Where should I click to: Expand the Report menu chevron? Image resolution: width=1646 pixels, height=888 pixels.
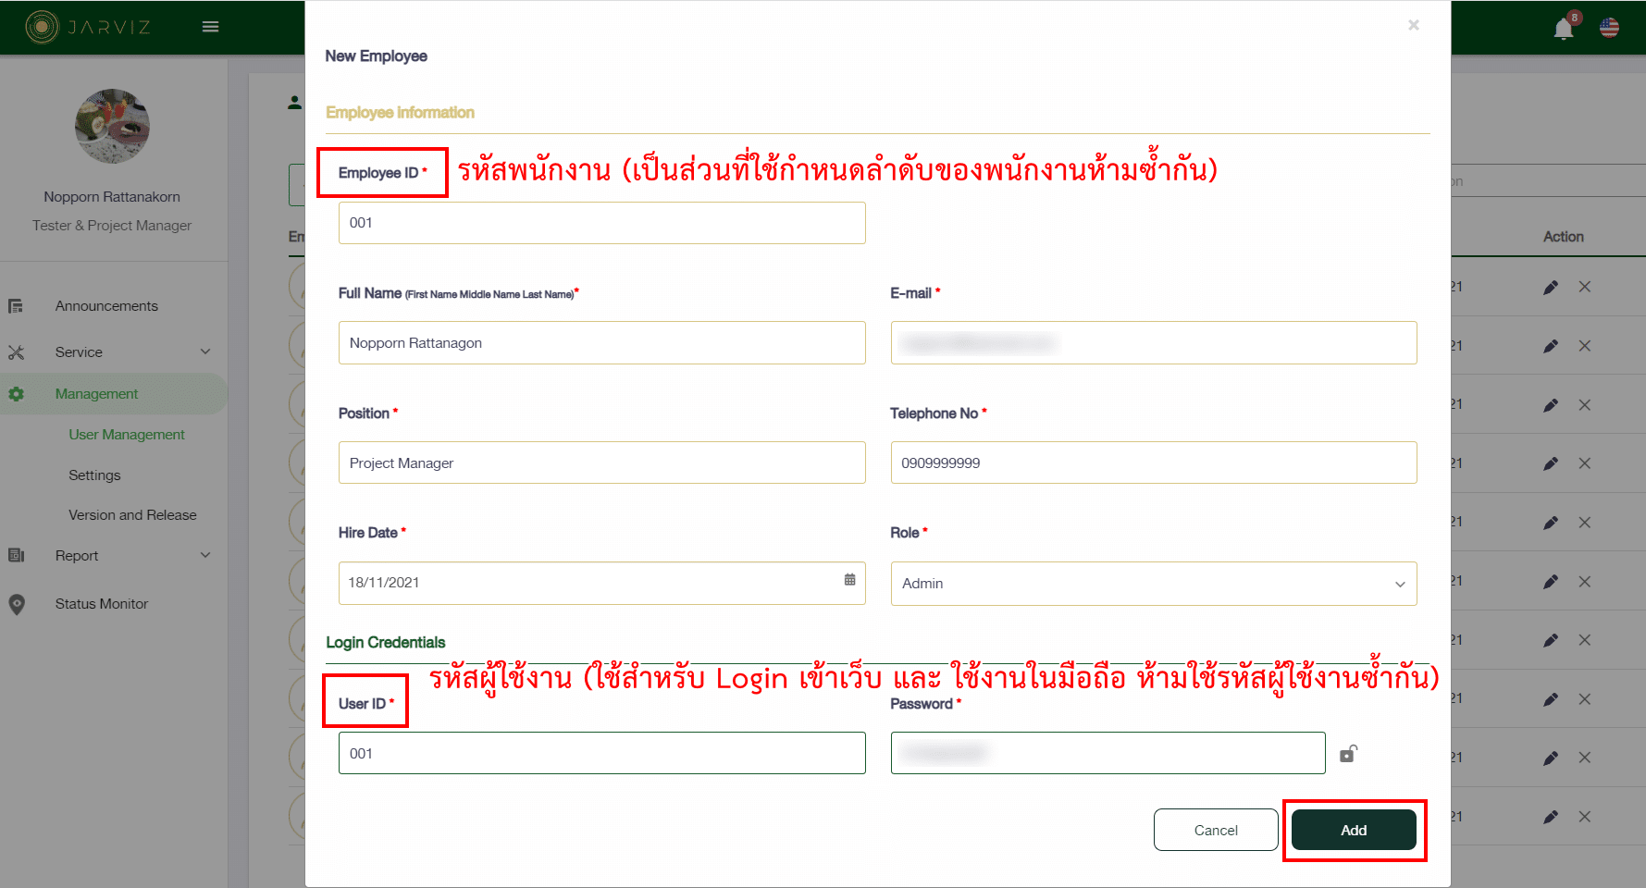click(x=205, y=555)
